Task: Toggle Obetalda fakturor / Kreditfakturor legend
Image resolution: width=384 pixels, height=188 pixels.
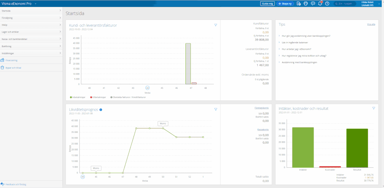Action: point(129,97)
